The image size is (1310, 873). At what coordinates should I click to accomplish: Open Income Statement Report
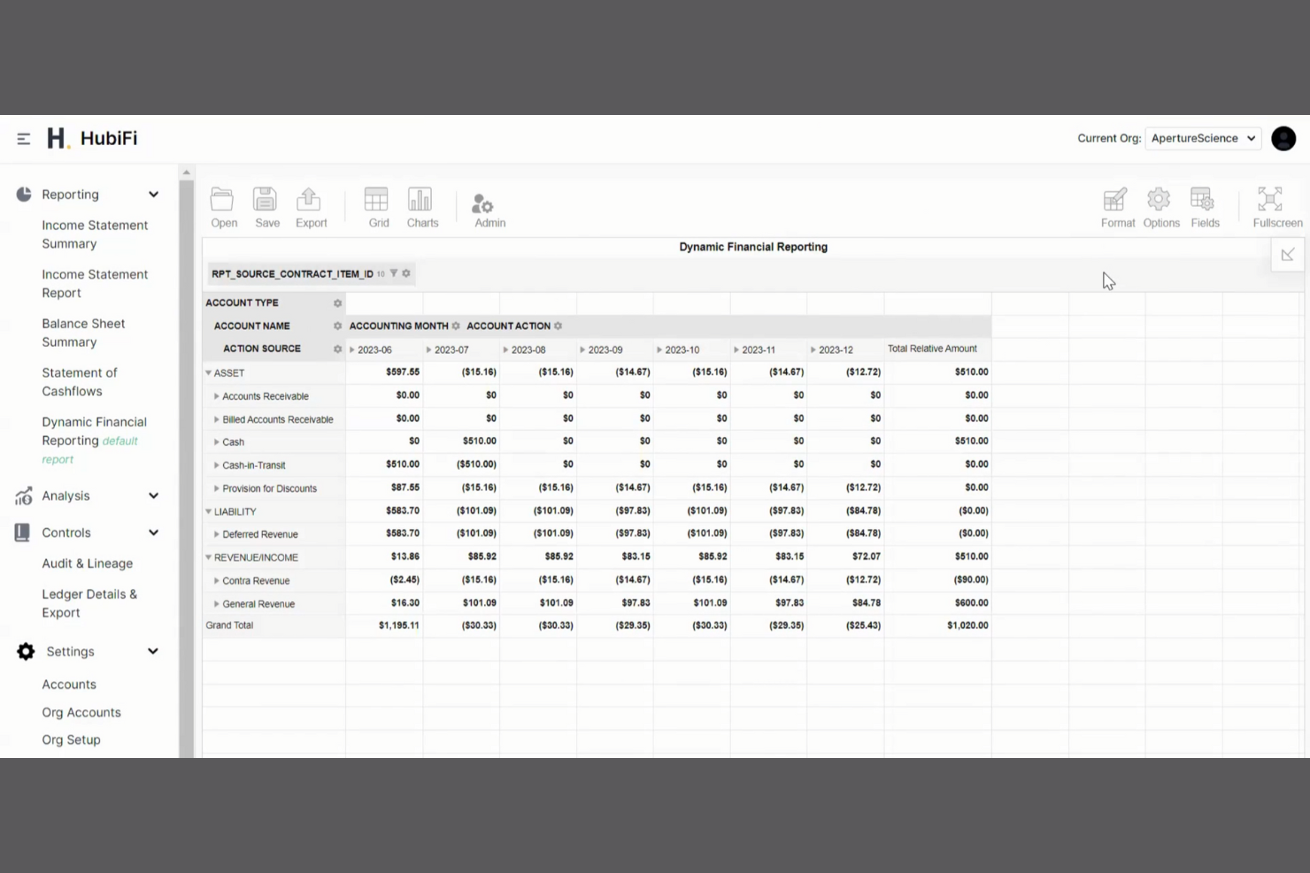95,284
